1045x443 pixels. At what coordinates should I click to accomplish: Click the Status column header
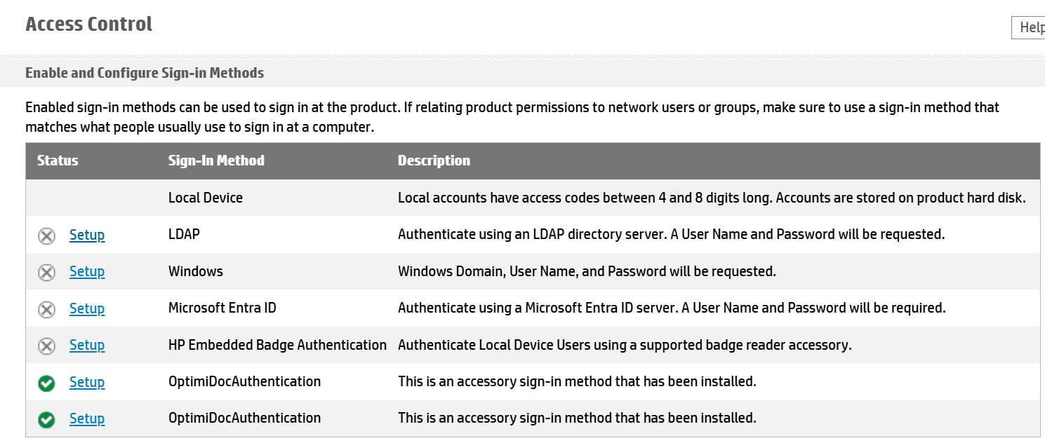coord(58,161)
